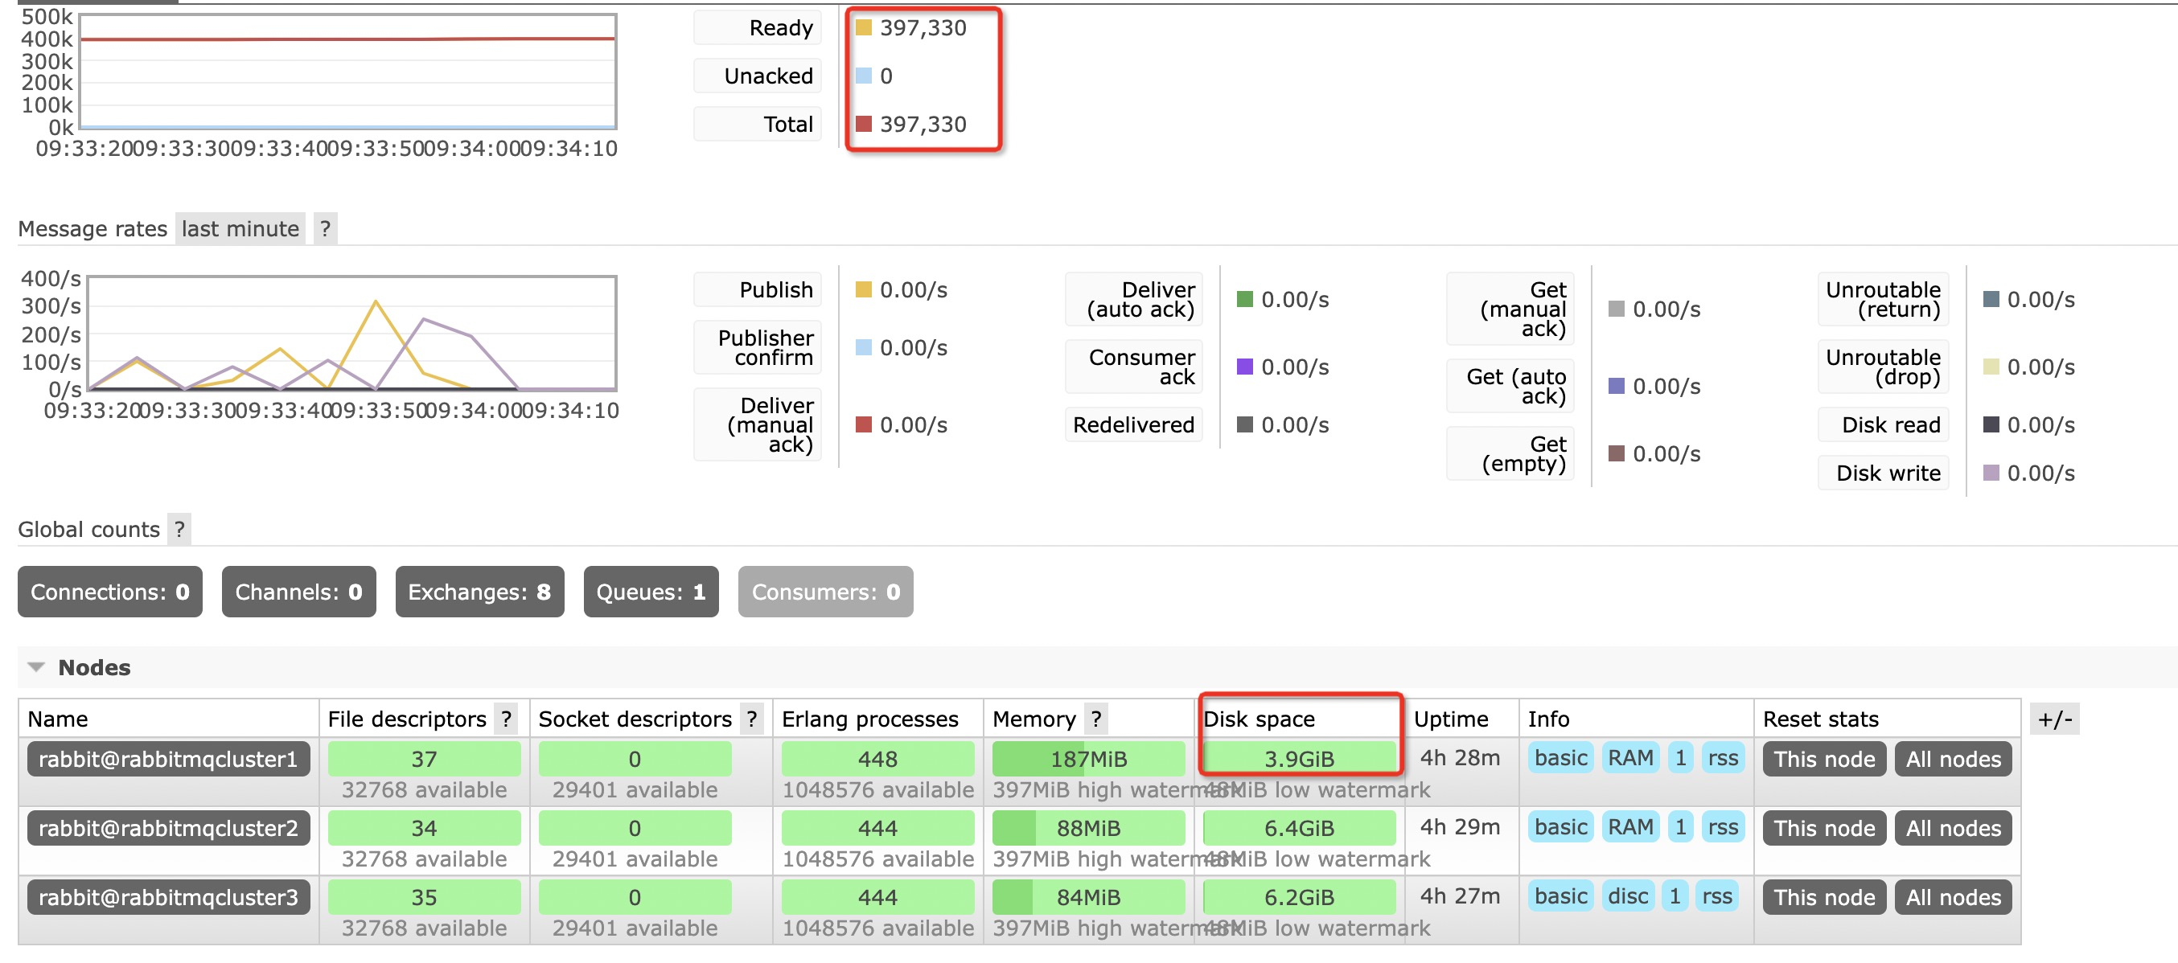
Task: Open rabbit@rabbitmqcluster3 node link
Action: pyautogui.click(x=168, y=897)
